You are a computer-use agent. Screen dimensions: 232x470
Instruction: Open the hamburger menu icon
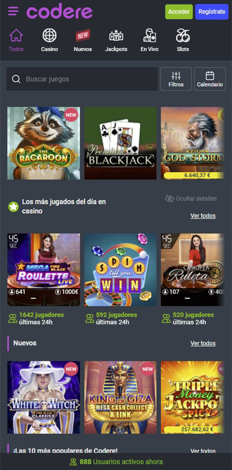pyautogui.click(x=13, y=11)
